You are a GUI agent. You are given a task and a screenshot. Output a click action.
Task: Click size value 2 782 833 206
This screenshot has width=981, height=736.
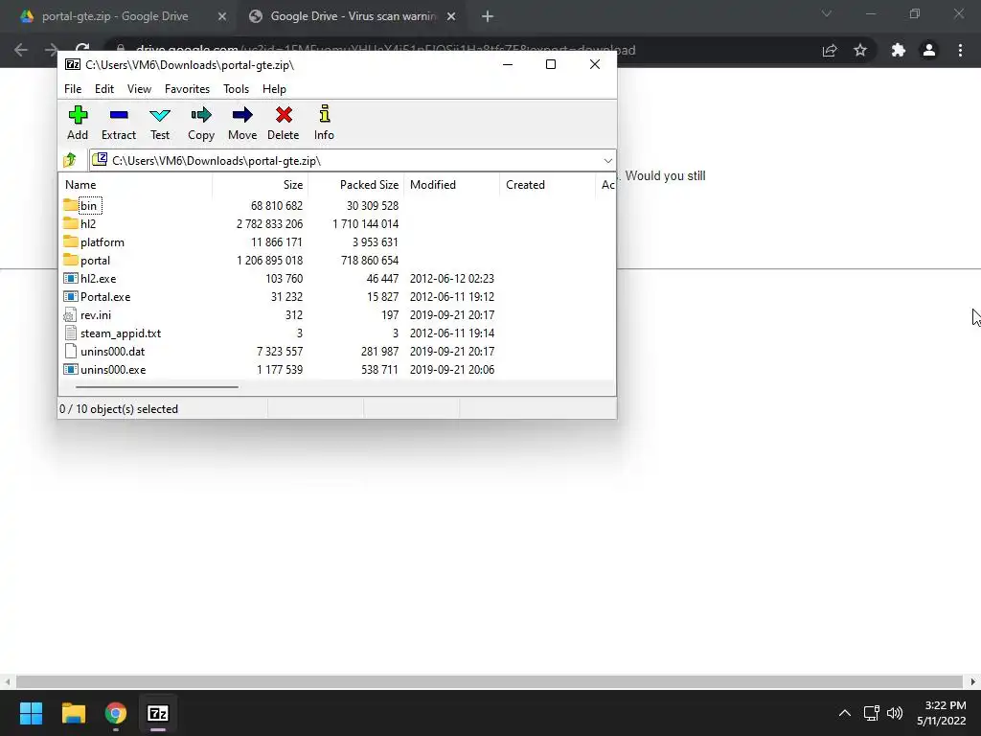coord(269,223)
